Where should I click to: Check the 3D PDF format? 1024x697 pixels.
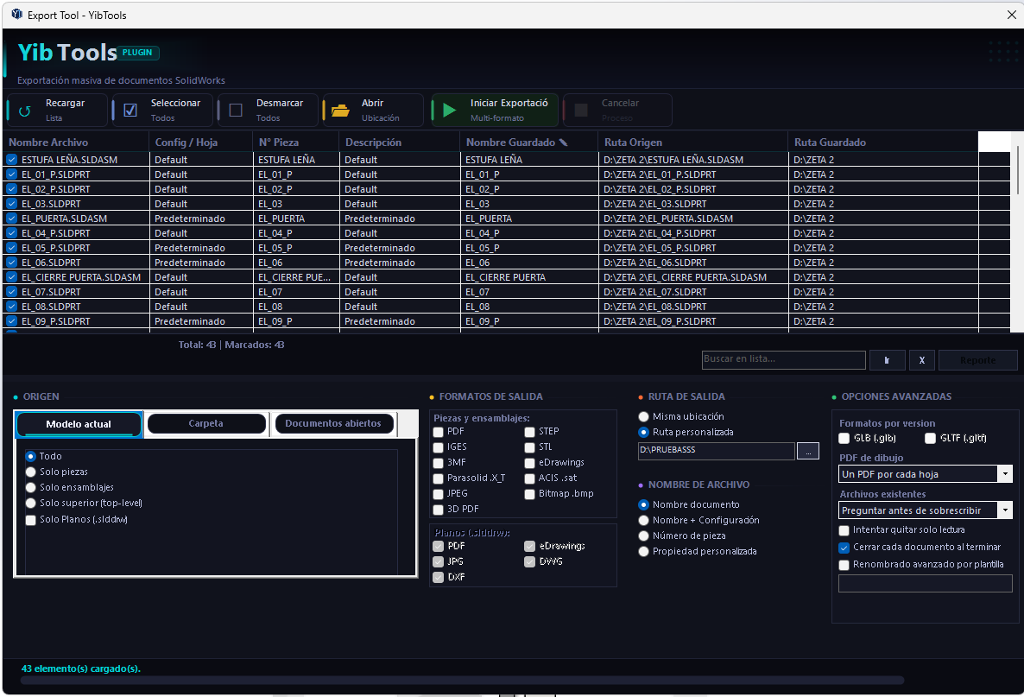point(439,510)
